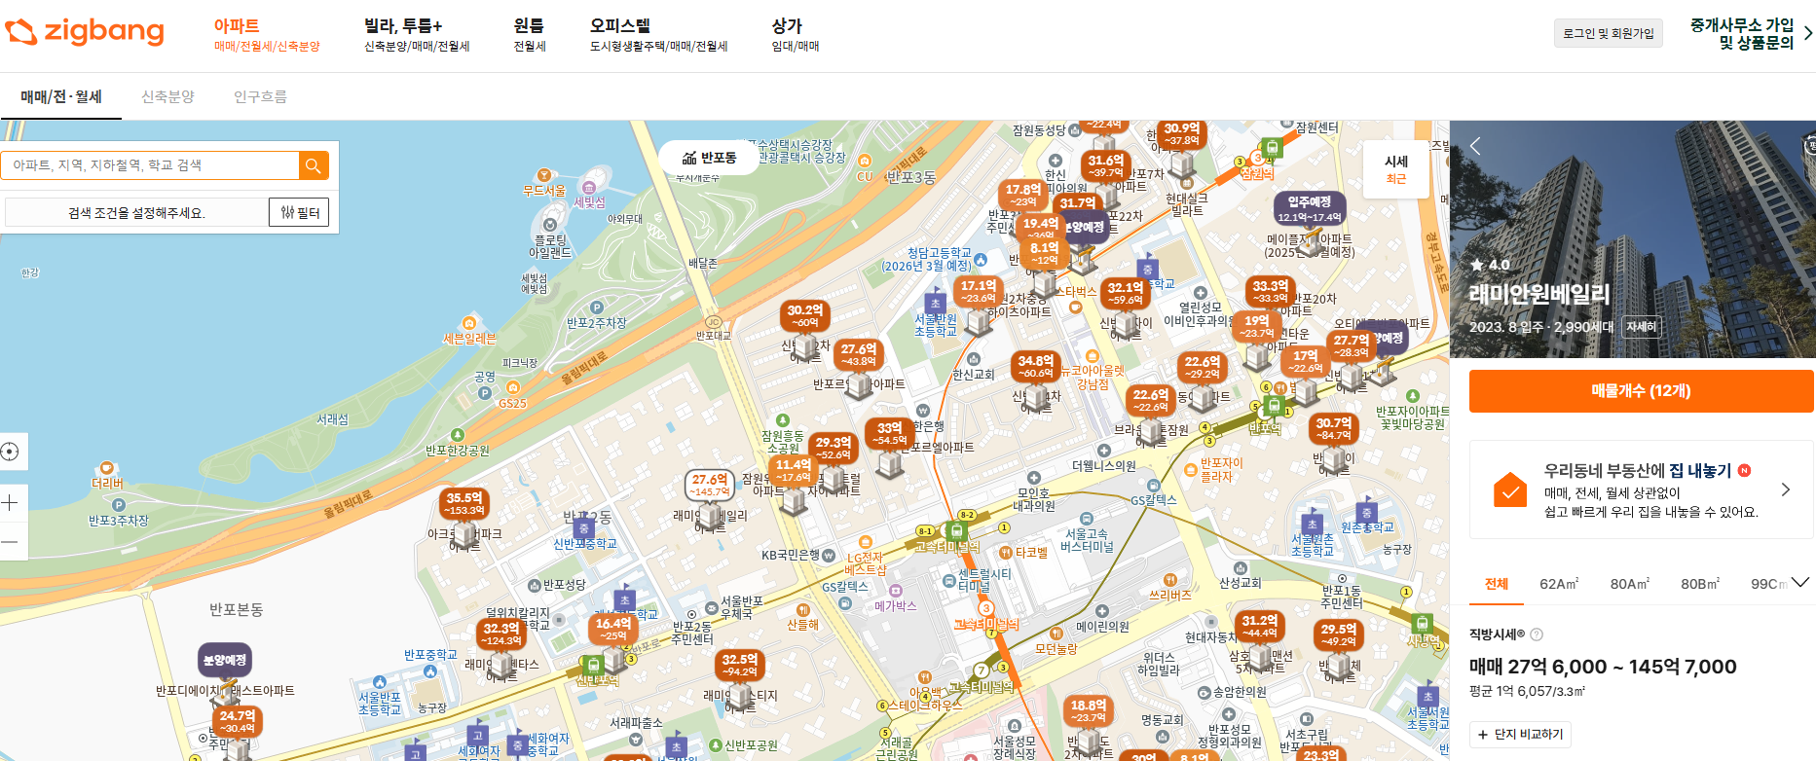Click the zigbang logo

pyautogui.click(x=85, y=31)
